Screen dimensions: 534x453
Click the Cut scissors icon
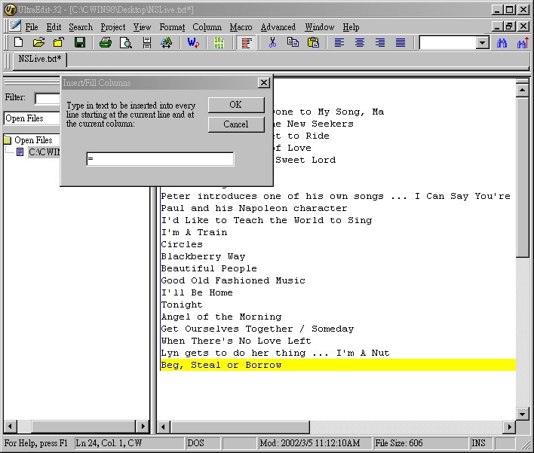click(272, 42)
